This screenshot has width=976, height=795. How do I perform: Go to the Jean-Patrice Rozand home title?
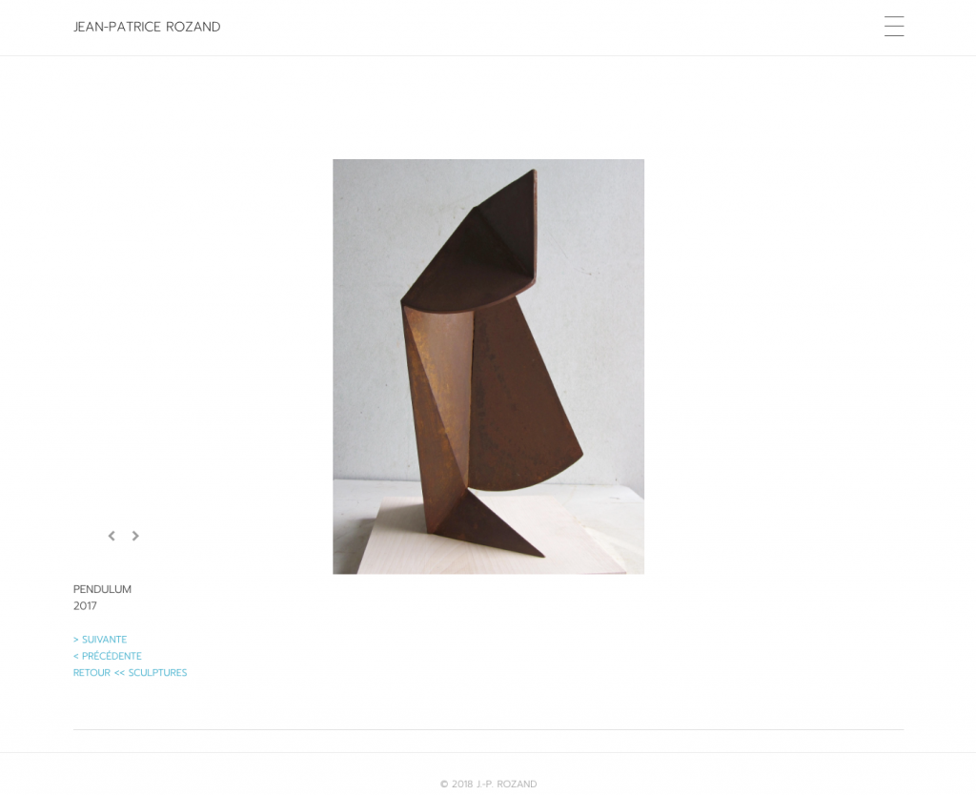pyautogui.click(x=147, y=27)
